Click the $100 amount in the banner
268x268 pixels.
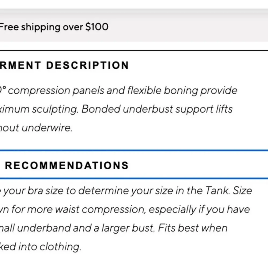tap(97, 27)
